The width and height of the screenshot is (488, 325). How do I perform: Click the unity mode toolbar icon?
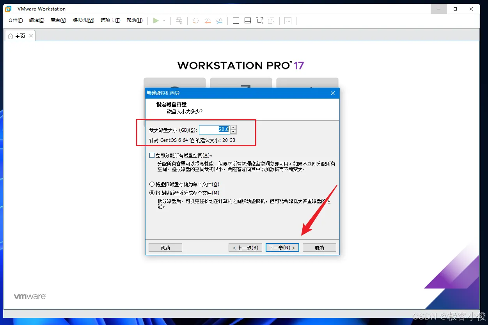271,21
